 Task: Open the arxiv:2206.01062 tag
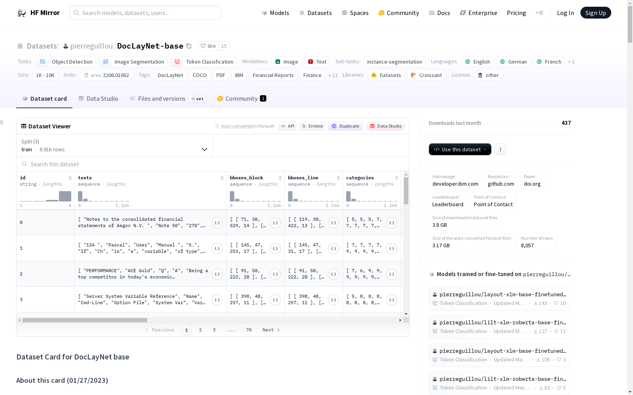(x=106, y=75)
